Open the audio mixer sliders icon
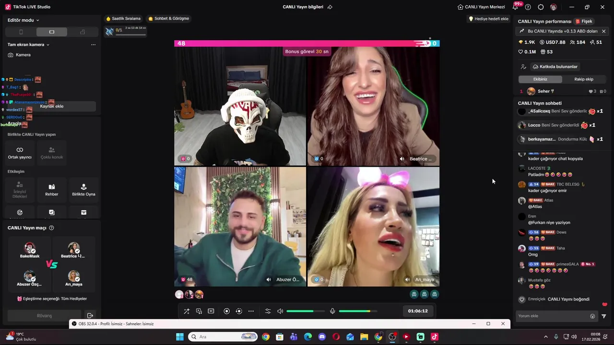Image resolution: width=614 pixels, height=345 pixels. (268, 311)
